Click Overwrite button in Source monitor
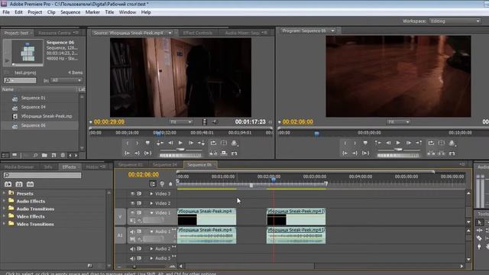This screenshot has height=275, width=489. [x=224, y=154]
